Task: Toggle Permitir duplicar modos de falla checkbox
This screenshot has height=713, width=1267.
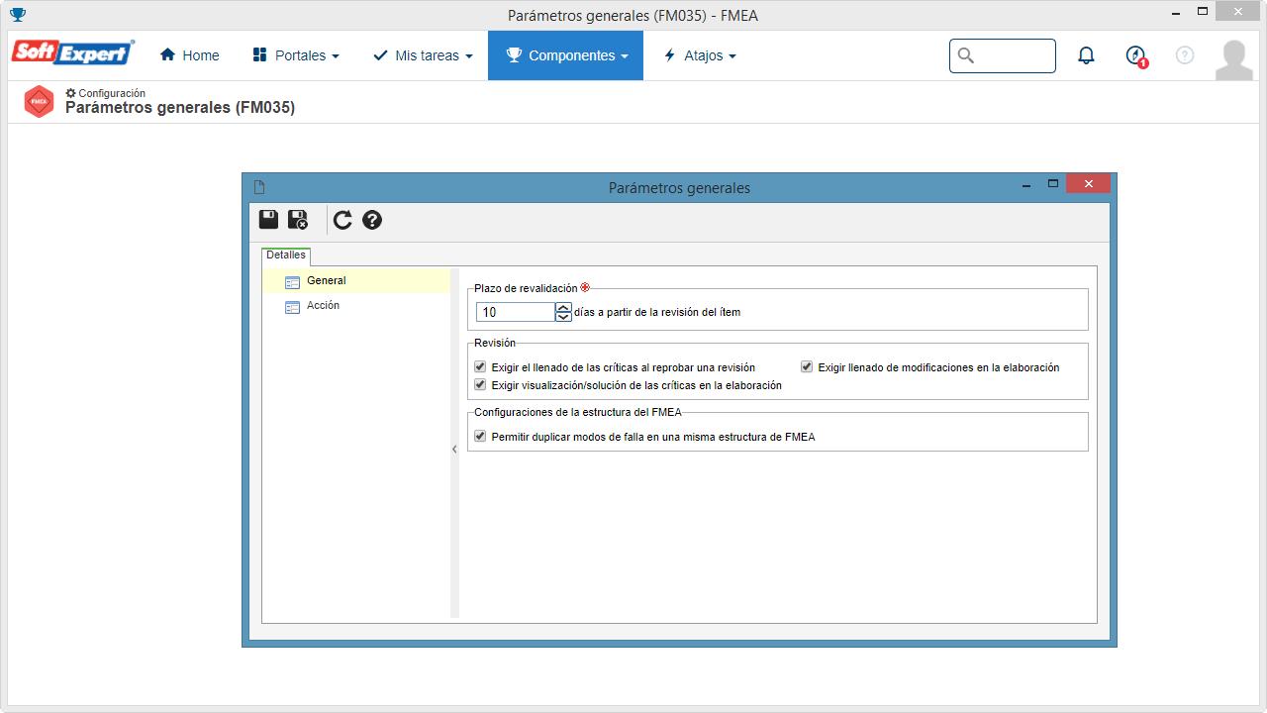Action: pyautogui.click(x=480, y=436)
